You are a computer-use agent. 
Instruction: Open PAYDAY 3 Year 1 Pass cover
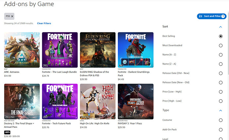[136, 101]
